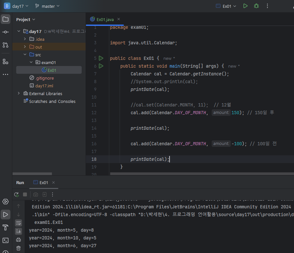294x253 pixels.
Task: Open the Build hammer tool window
Action: [x=6, y=227]
